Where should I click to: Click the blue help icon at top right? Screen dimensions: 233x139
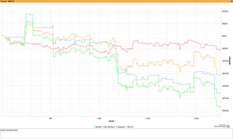pos(232,1)
